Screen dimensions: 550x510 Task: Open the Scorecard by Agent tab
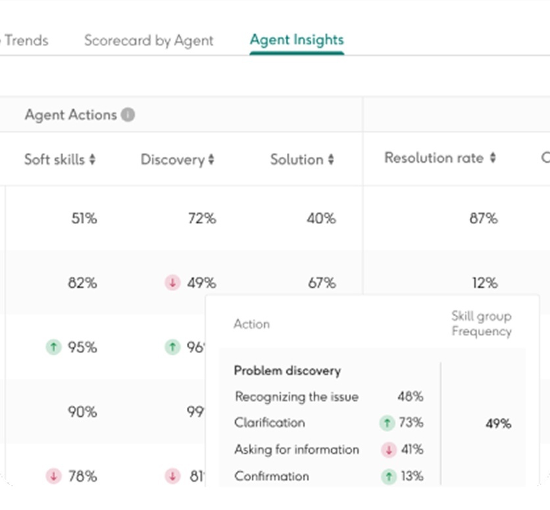point(149,40)
